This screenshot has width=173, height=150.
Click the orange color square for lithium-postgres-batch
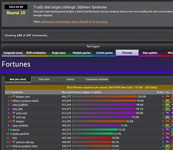(x=11, y=101)
